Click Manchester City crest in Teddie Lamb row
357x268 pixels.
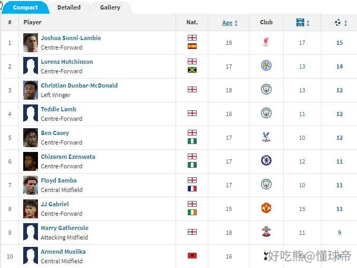[266, 113]
